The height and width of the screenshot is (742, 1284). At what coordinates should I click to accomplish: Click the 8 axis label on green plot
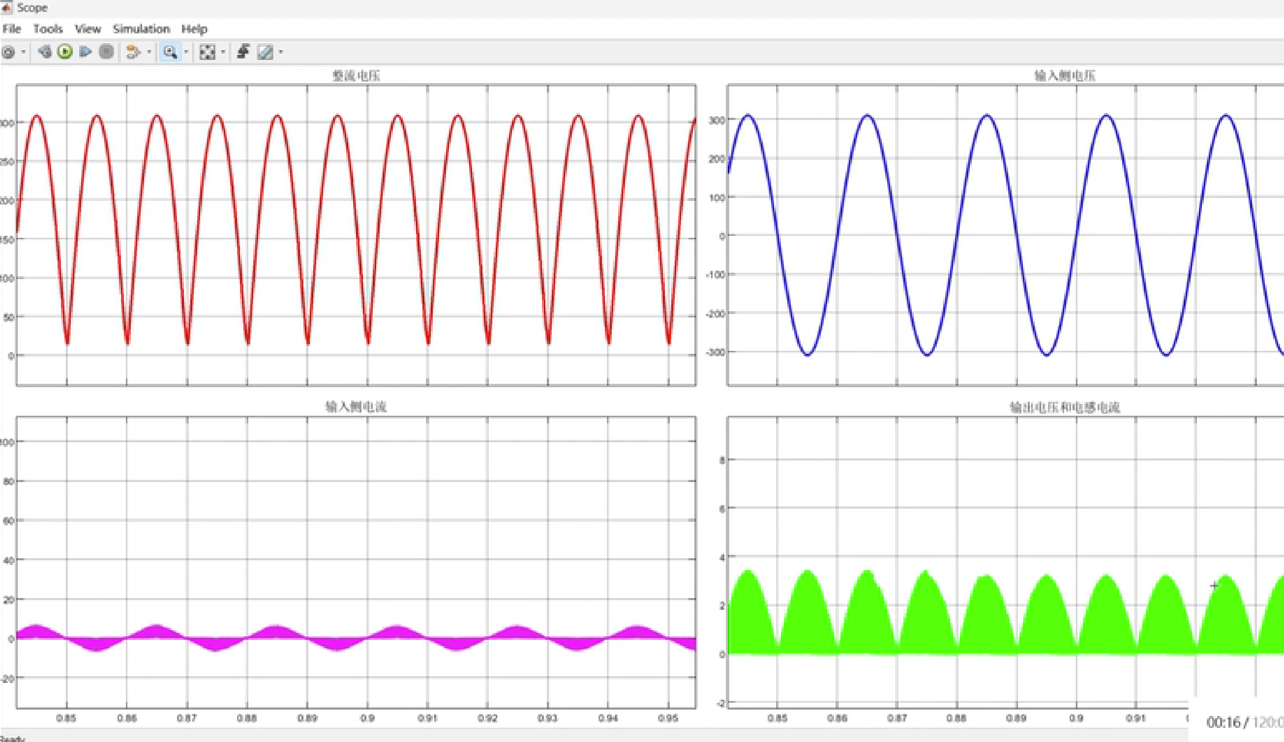click(x=721, y=460)
